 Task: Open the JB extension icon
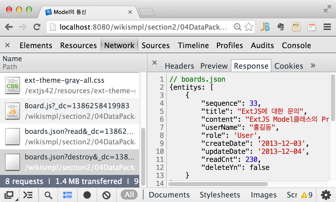[265, 27]
